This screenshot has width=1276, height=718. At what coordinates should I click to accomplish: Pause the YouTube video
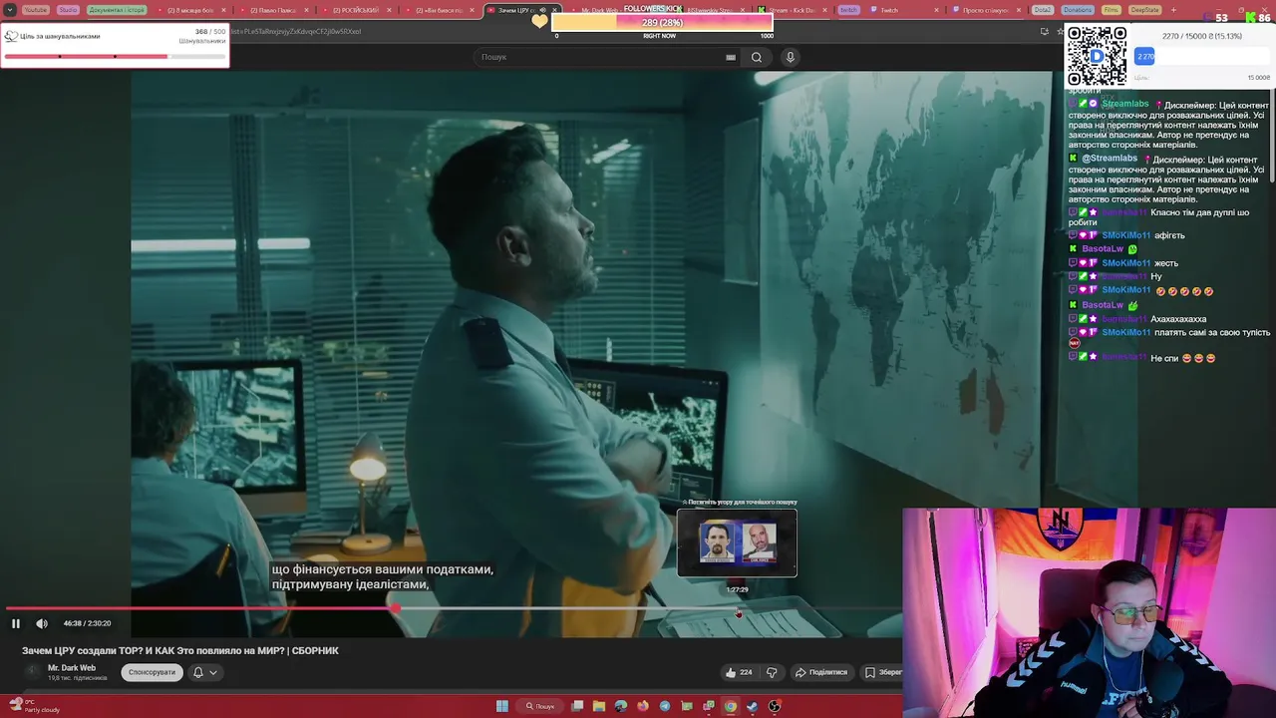[16, 624]
